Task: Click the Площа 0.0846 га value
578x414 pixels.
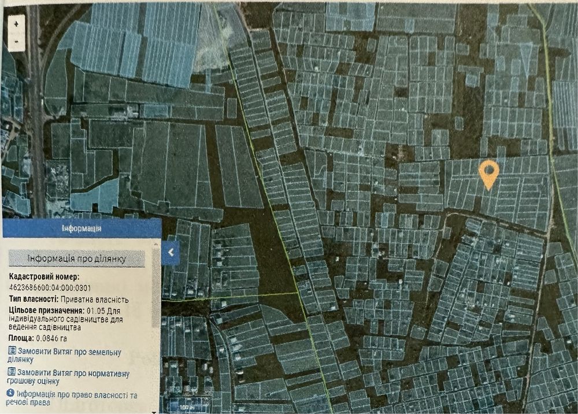Action: (38, 338)
